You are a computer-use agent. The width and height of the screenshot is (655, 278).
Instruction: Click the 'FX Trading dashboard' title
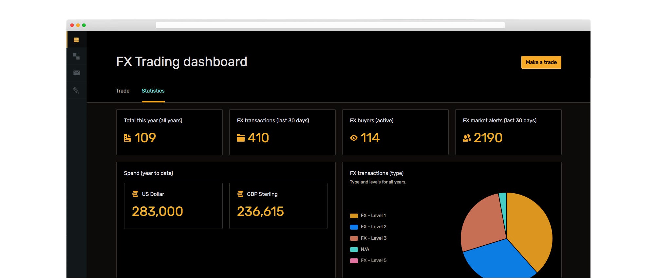182,61
